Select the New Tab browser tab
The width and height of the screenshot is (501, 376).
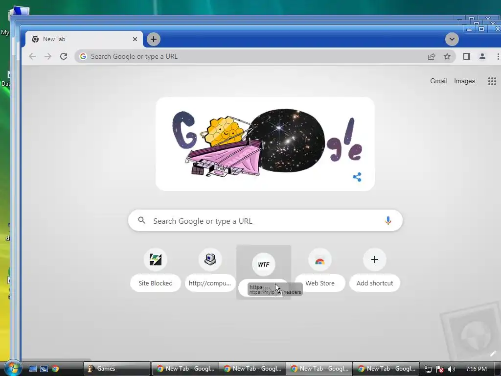(84, 39)
